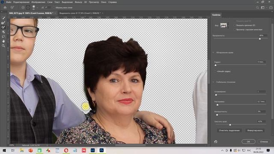Select the Zoom tool
The height and width of the screenshot is (154, 274).
3,46
